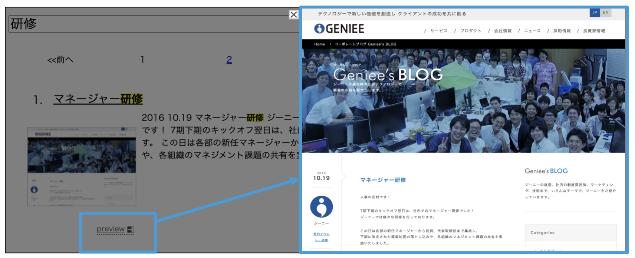Click the preview link under the thumbnail

click(x=111, y=229)
